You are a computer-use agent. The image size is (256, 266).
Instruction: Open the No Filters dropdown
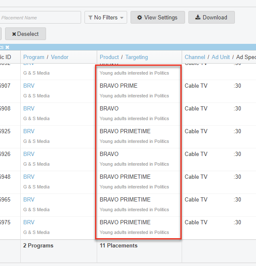tap(106, 18)
